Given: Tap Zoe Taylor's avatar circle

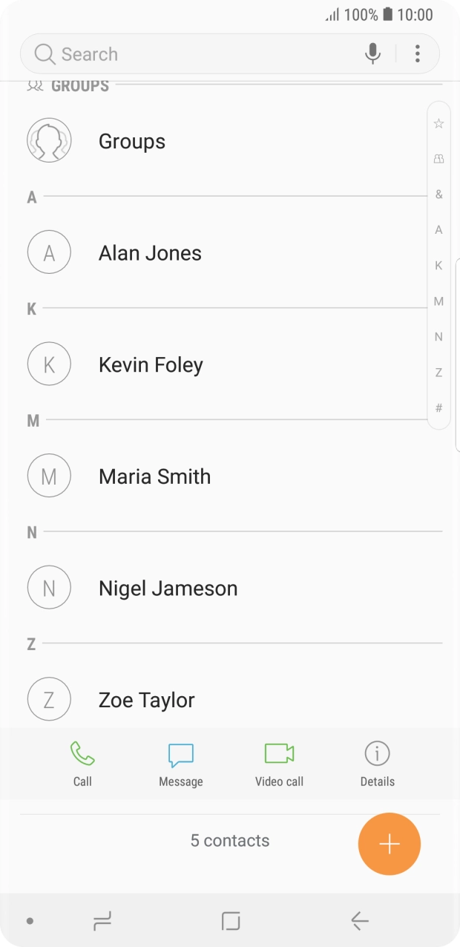Looking at the screenshot, I should point(49,700).
